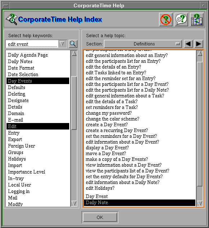This screenshot has height=228, width=209.
Task: Go to previous section with left arrow
Action: coord(188,44)
